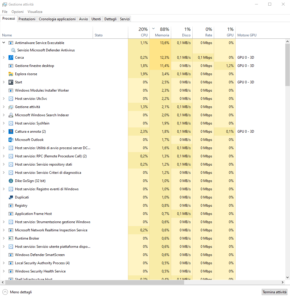
Task: Click the Local Security Authority Process icon
Action: click(x=11, y=263)
